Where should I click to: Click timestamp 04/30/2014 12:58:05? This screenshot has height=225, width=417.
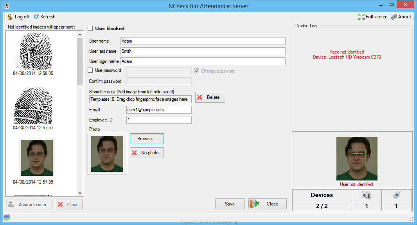[x=33, y=73]
